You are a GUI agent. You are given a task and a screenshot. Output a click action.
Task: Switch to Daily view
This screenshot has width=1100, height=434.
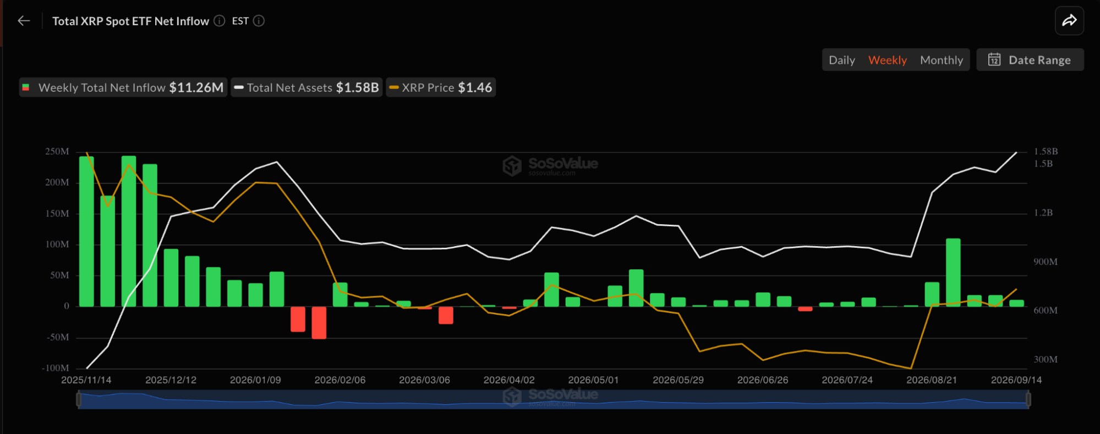[842, 60]
